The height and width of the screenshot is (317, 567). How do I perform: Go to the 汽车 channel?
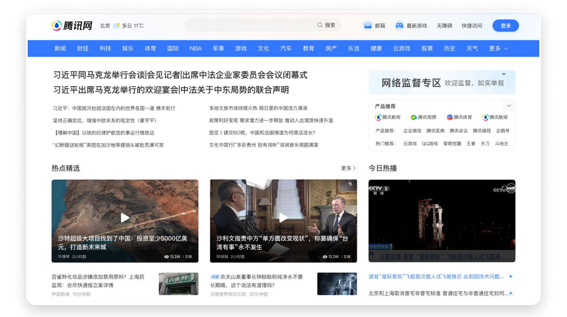(286, 48)
